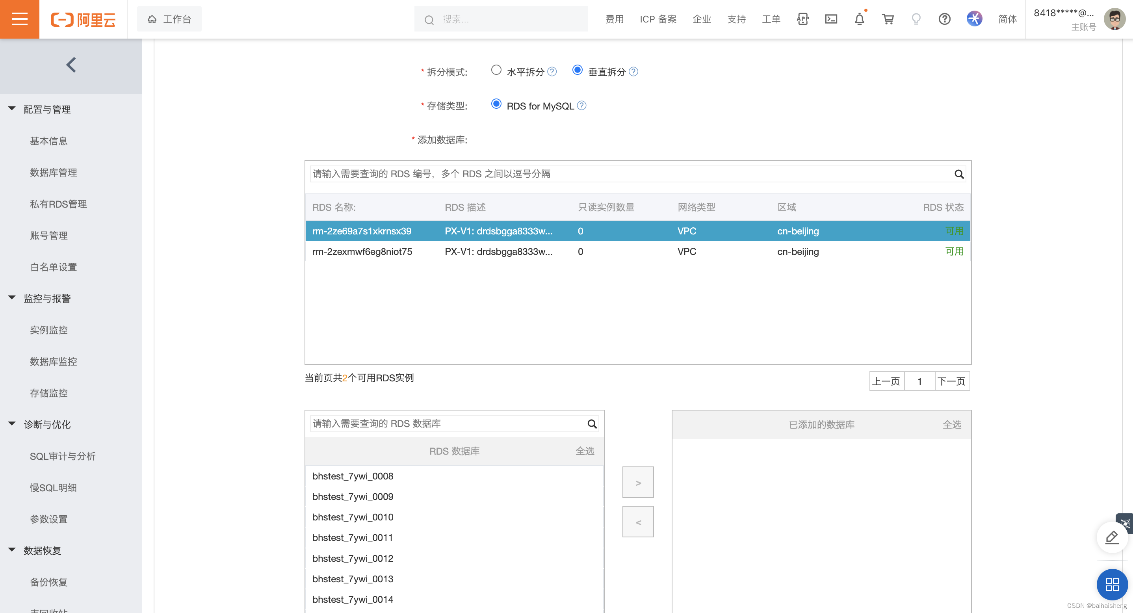Open 数据库管理 in sidebar

tap(54, 173)
